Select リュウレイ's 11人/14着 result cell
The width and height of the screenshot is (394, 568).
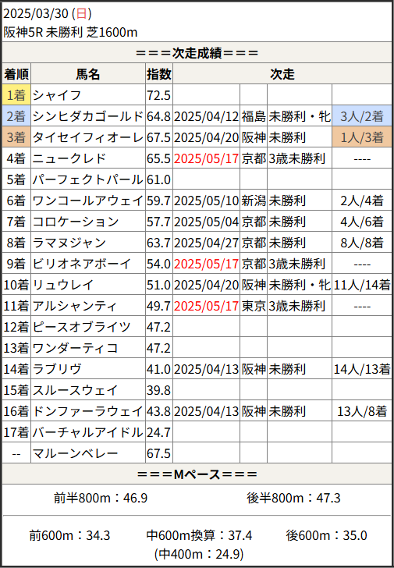tap(362, 285)
